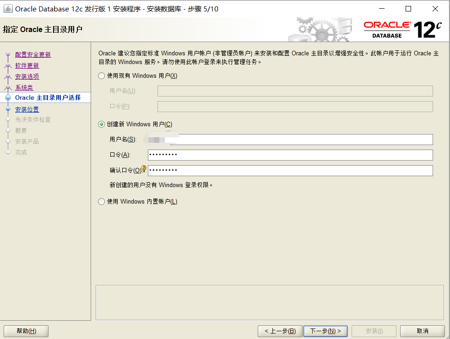Click the empty message area at bottom
This screenshot has width=450, height=339.
click(270, 302)
